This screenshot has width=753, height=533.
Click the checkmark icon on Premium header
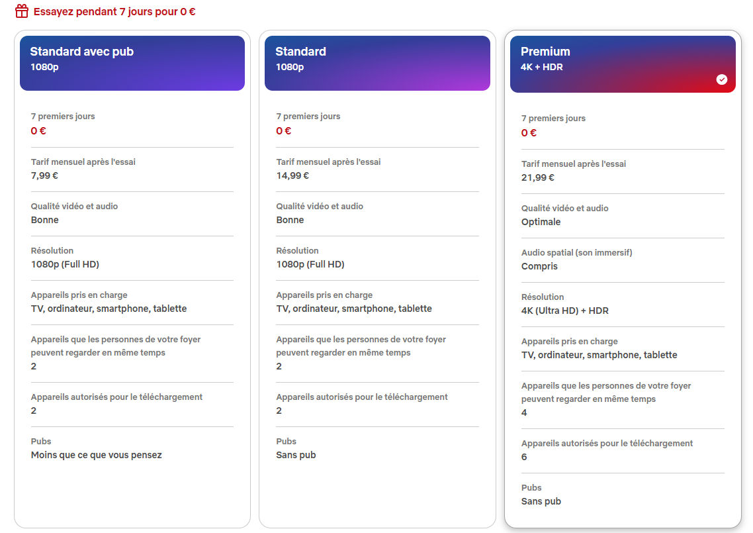tap(722, 79)
